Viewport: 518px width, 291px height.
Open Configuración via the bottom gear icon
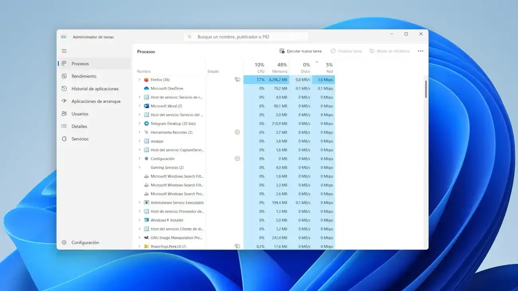(x=64, y=242)
